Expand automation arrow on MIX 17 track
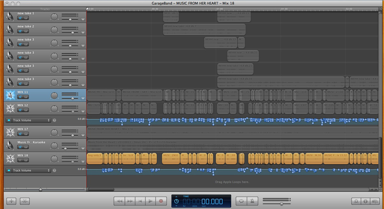This screenshot has width=384, height=209. coord(83,136)
